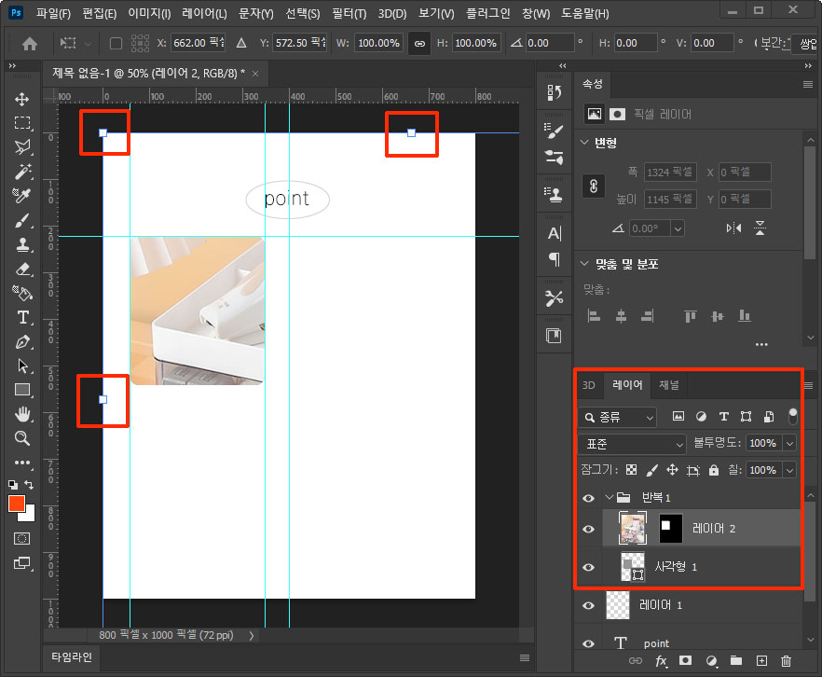
Task: Align left edges in Properties panel
Action: (x=594, y=316)
